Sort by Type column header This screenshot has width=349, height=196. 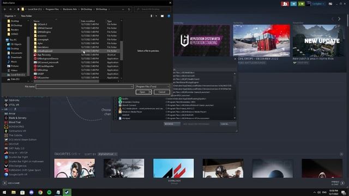109,21
